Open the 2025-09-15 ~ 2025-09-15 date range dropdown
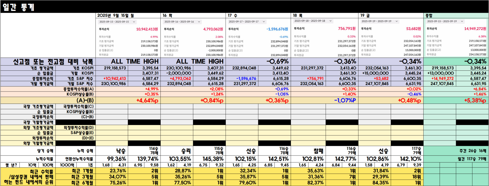The height and width of the screenshot is (186, 489). pyautogui.click(x=117, y=22)
